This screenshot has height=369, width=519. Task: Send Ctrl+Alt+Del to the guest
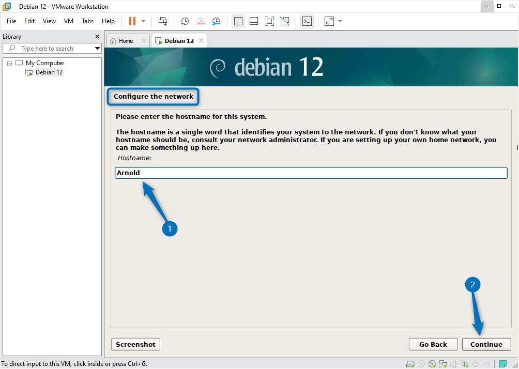[x=163, y=21]
